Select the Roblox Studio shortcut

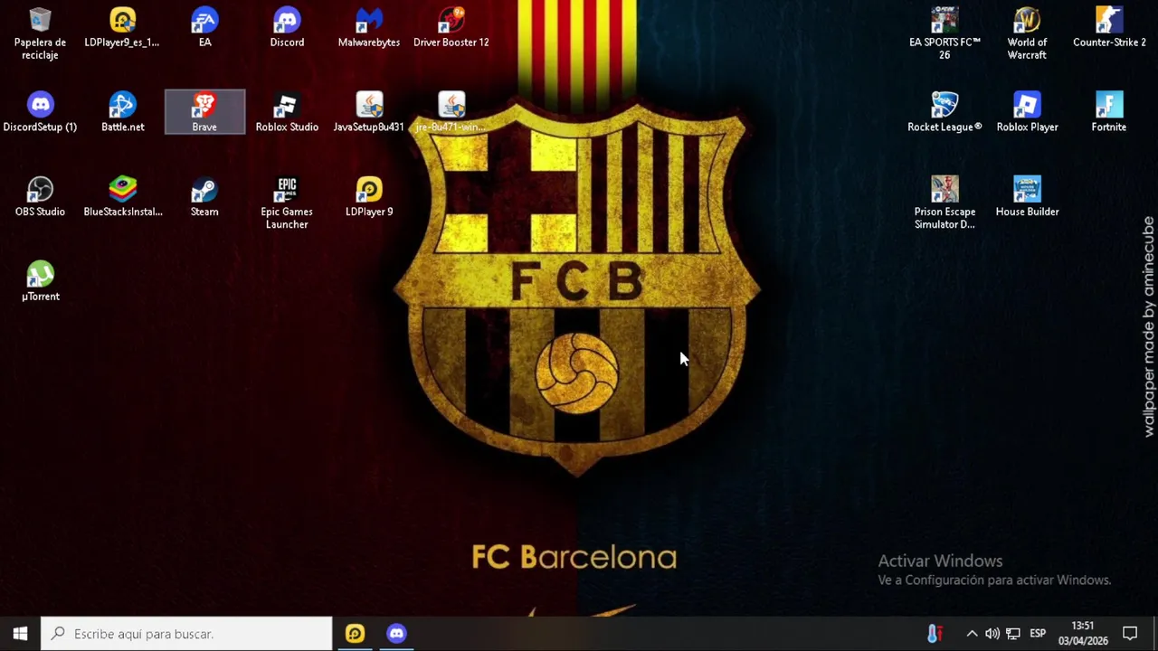287,112
